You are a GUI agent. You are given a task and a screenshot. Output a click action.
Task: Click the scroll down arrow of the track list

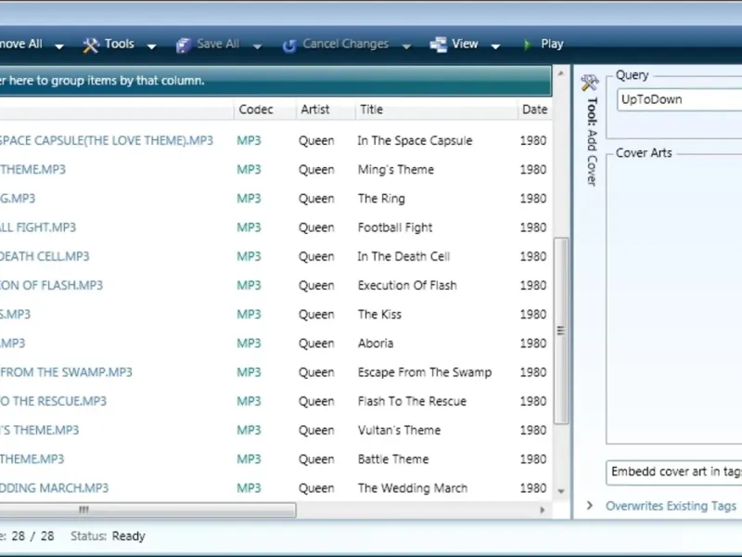[x=561, y=491]
